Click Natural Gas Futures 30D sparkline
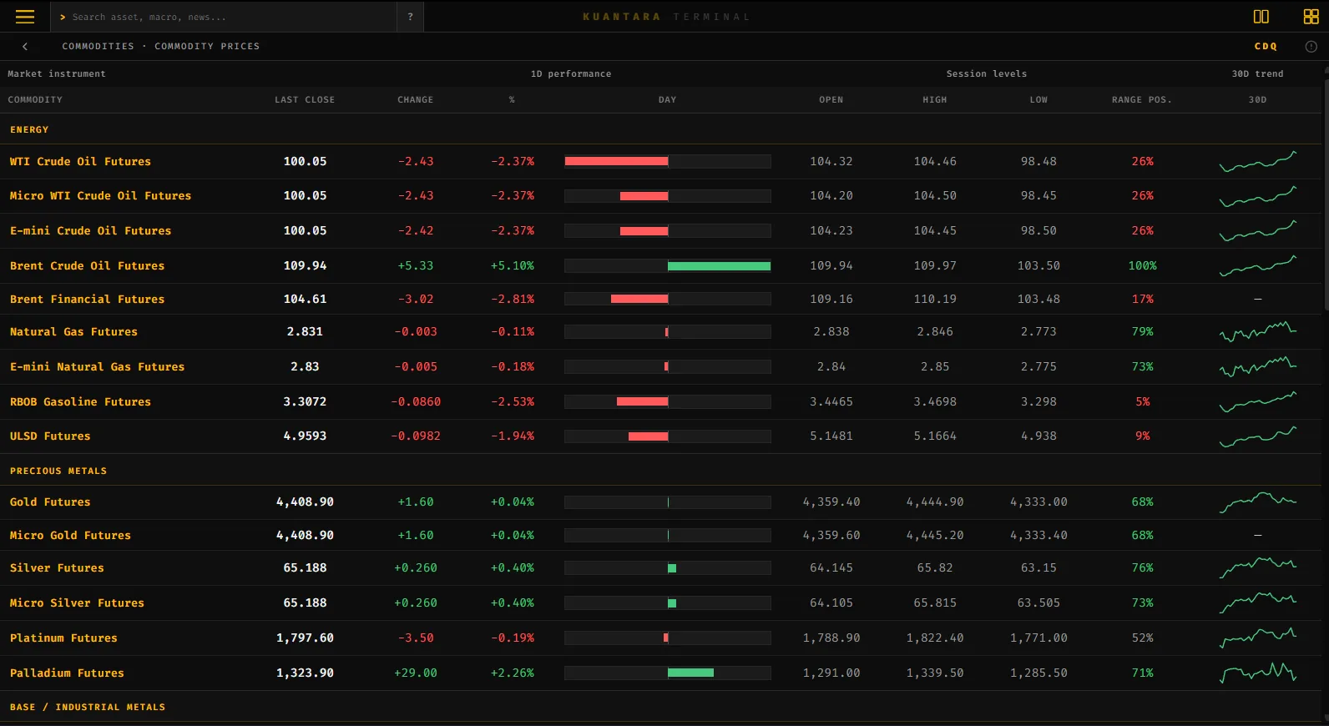 click(x=1257, y=332)
